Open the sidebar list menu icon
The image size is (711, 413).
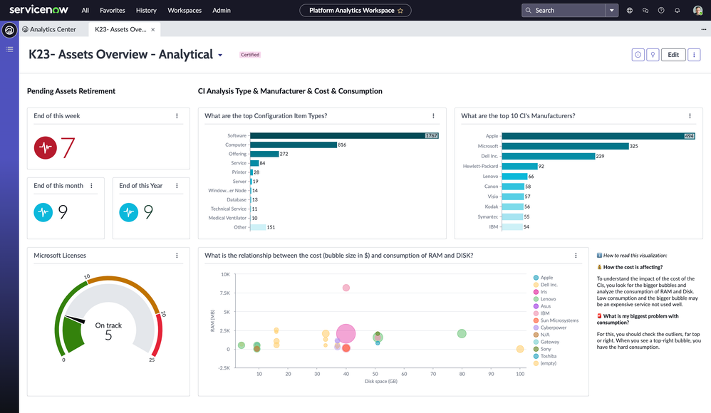pos(9,49)
